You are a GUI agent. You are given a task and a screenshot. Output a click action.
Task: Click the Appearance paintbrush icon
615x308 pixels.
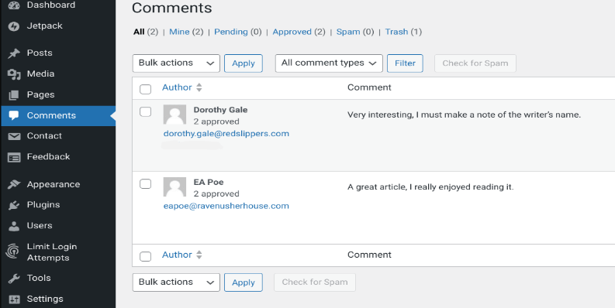14,184
